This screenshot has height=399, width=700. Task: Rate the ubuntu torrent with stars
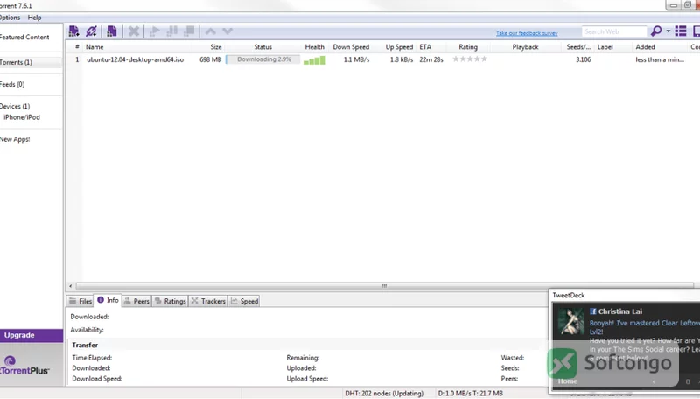(470, 59)
